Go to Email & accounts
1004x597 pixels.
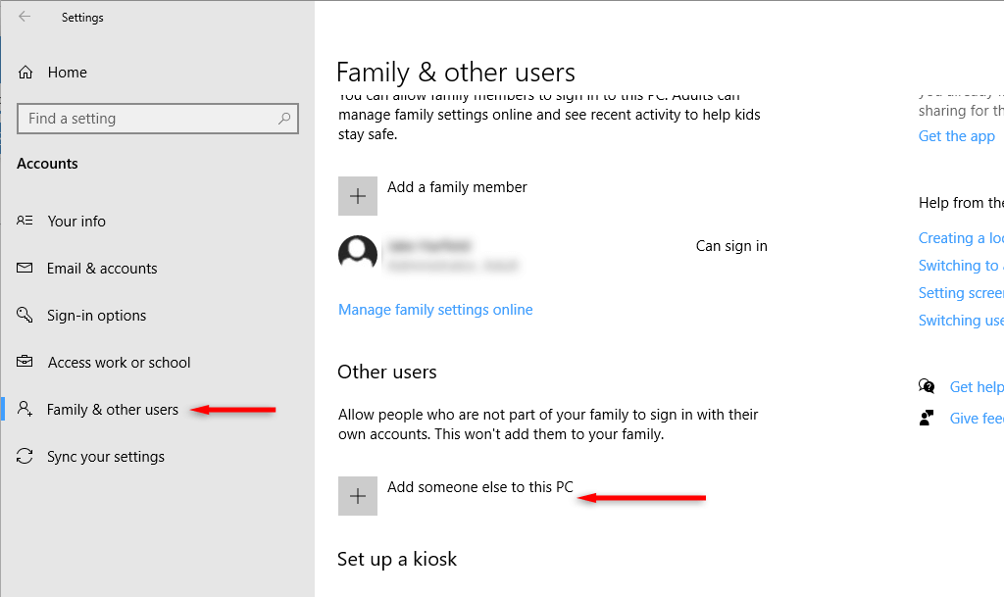click(x=102, y=269)
